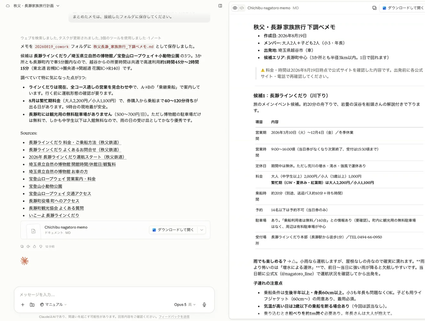Copy the assistant's response
The height and width of the screenshot is (321, 425).
pyautogui.click(x=22, y=247)
